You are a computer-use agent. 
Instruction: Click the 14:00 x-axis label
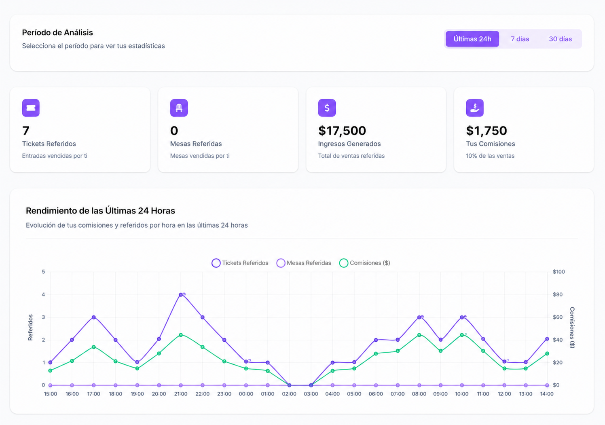pos(547,394)
